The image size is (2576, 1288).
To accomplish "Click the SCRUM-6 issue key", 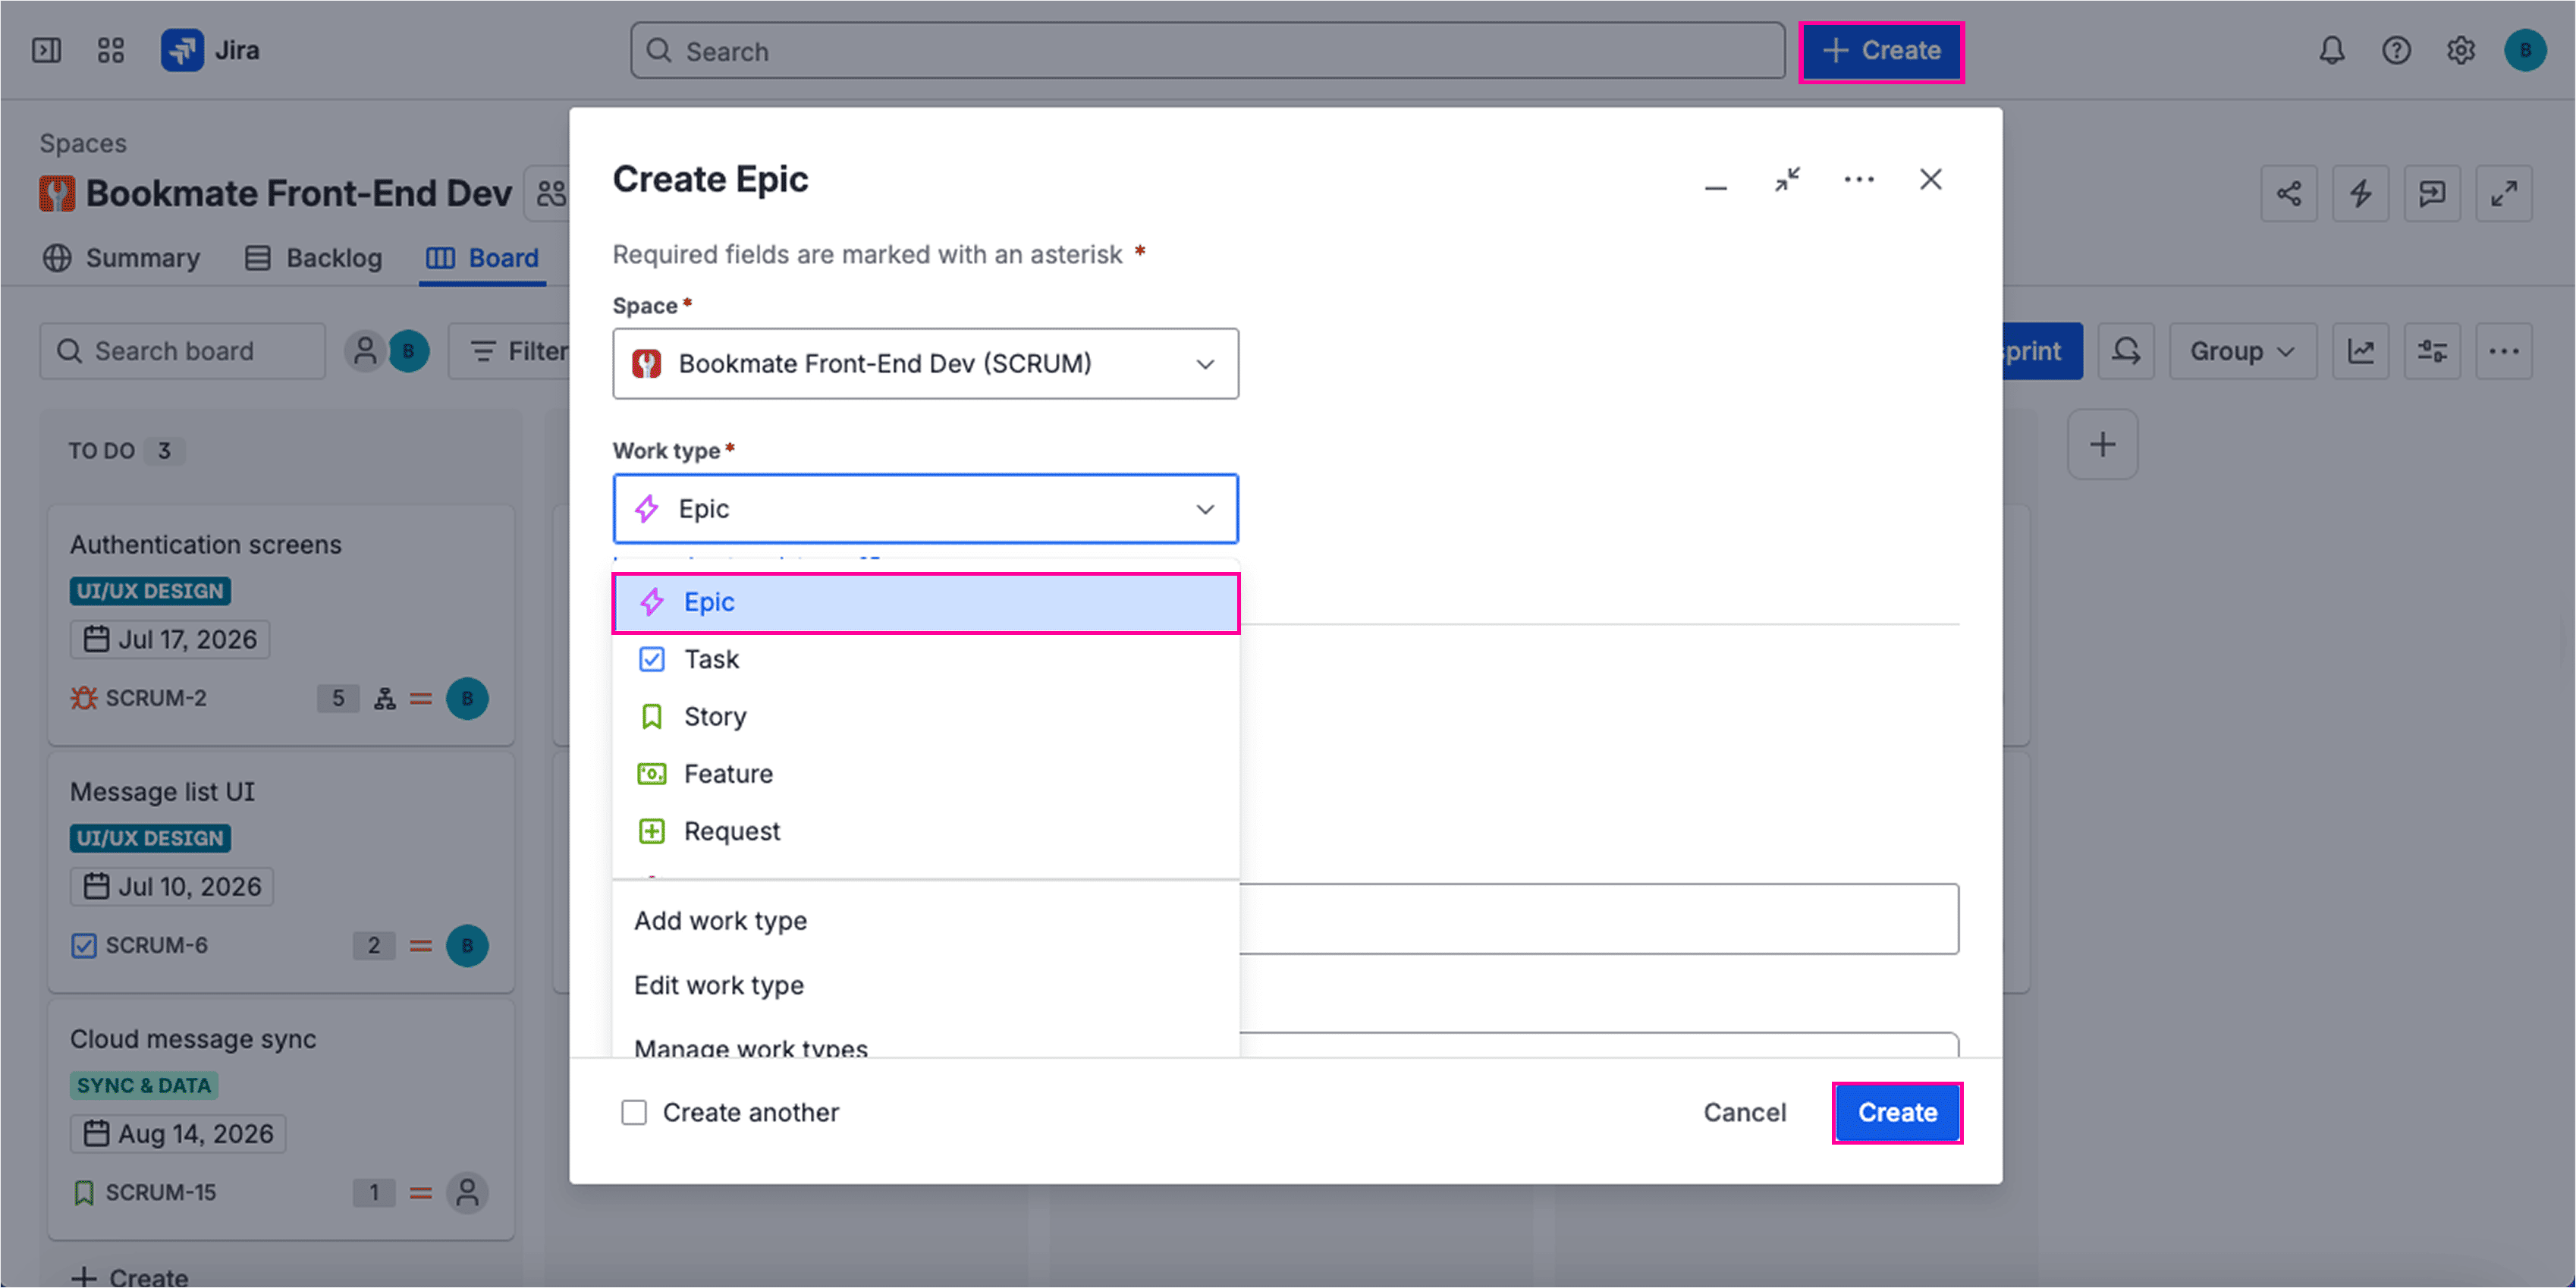I will point(156,945).
